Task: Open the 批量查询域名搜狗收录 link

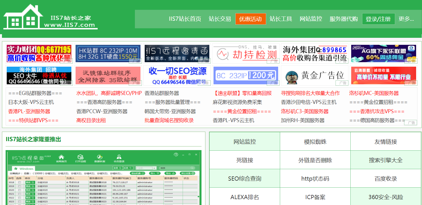Action: pyautogui.click(x=169, y=120)
